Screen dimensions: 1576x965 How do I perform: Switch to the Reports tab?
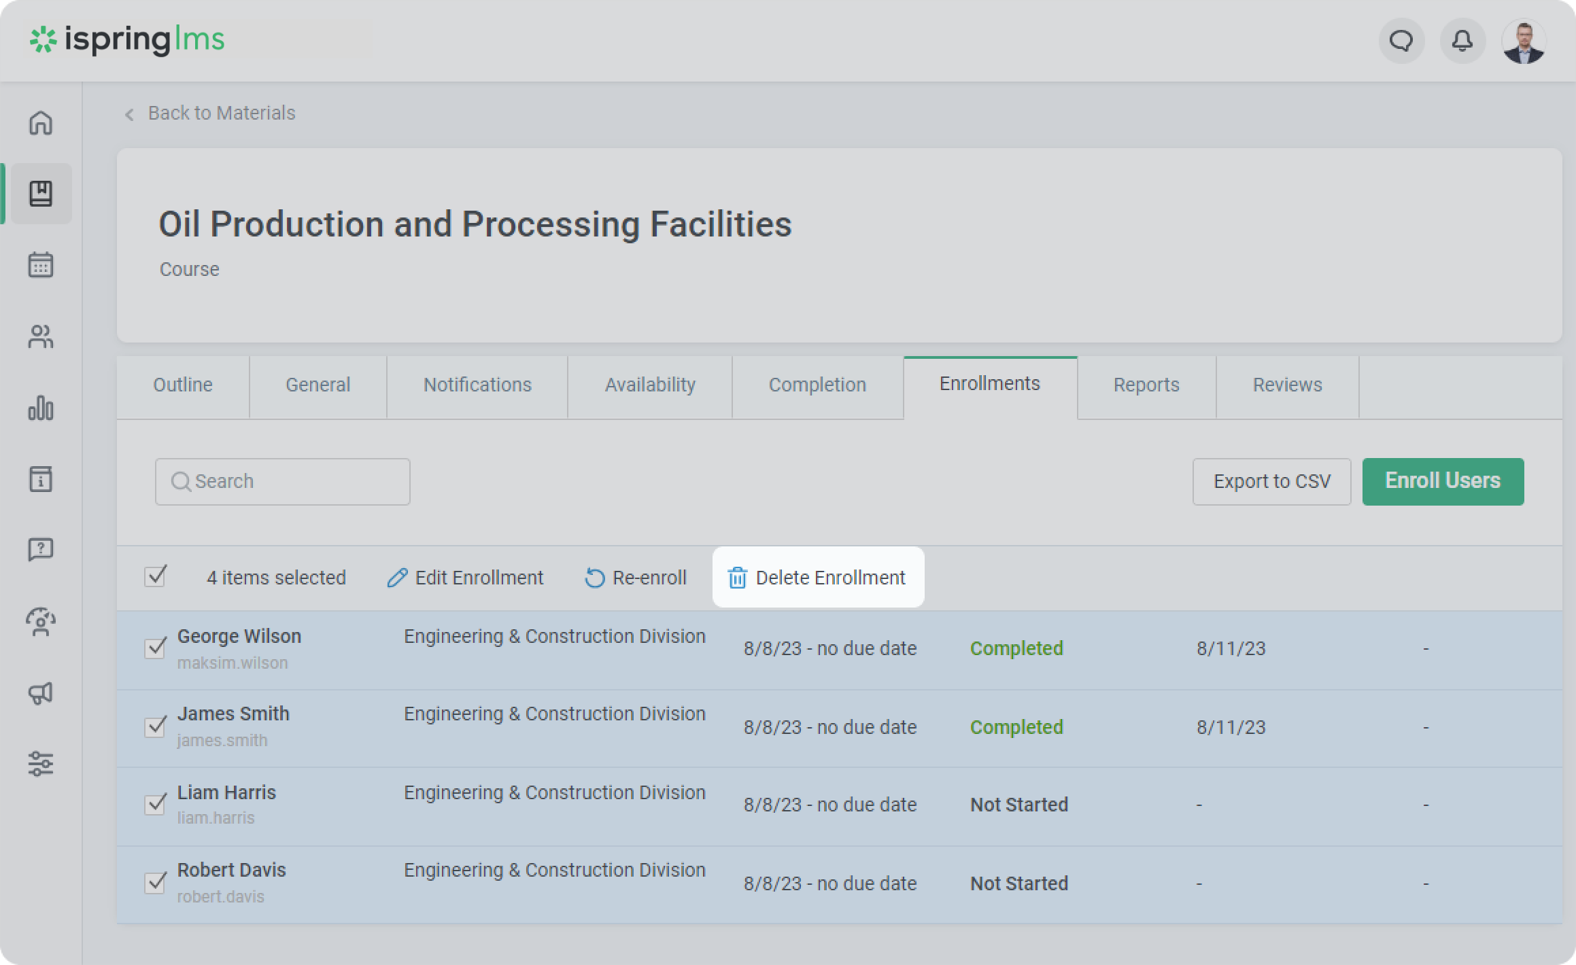pyautogui.click(x=1146, y=385)
